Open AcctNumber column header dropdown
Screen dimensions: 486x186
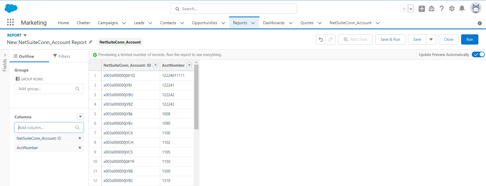tap(189, 65)
